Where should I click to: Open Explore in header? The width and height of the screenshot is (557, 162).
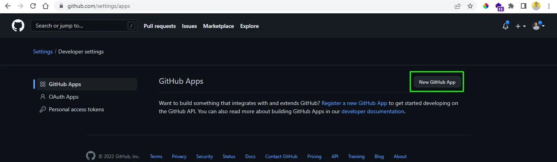249,26
